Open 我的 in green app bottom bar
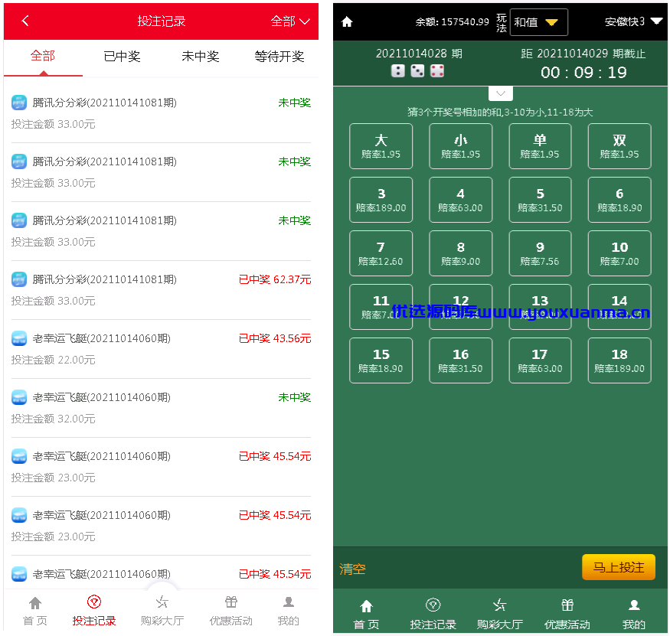Viewport: 670px width, 636px height. 634,615
